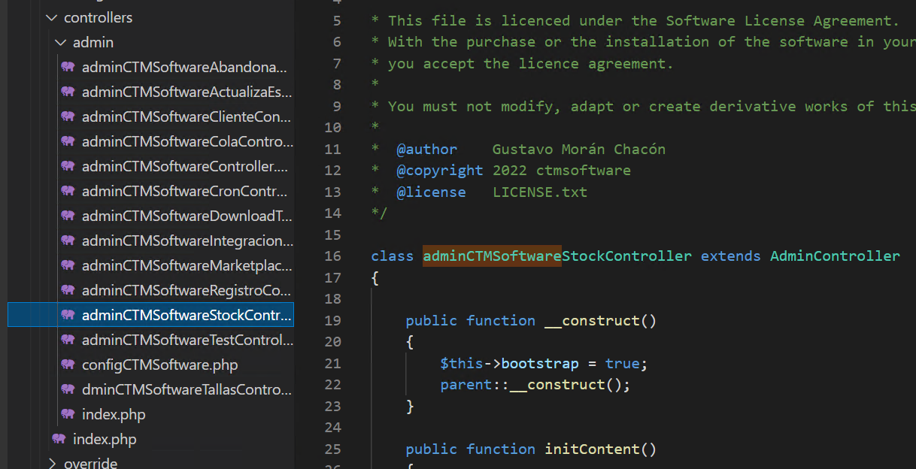
Task: Open configCTMSoftware.php file name
Action: click(x=159, y=365)
